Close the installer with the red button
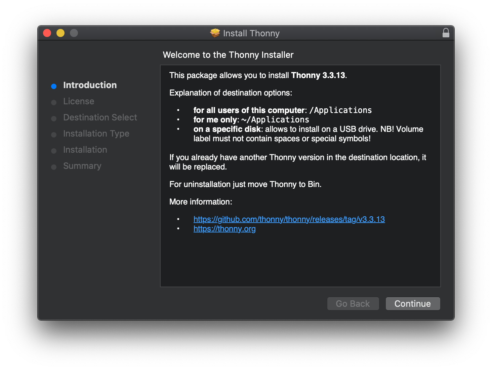Viewport: 492px width, 370px height. coord(47,33)
